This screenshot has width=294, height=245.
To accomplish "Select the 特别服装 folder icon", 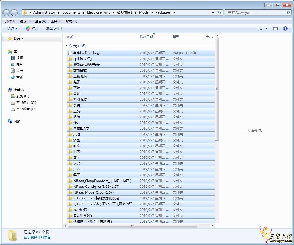I will 70,100.
